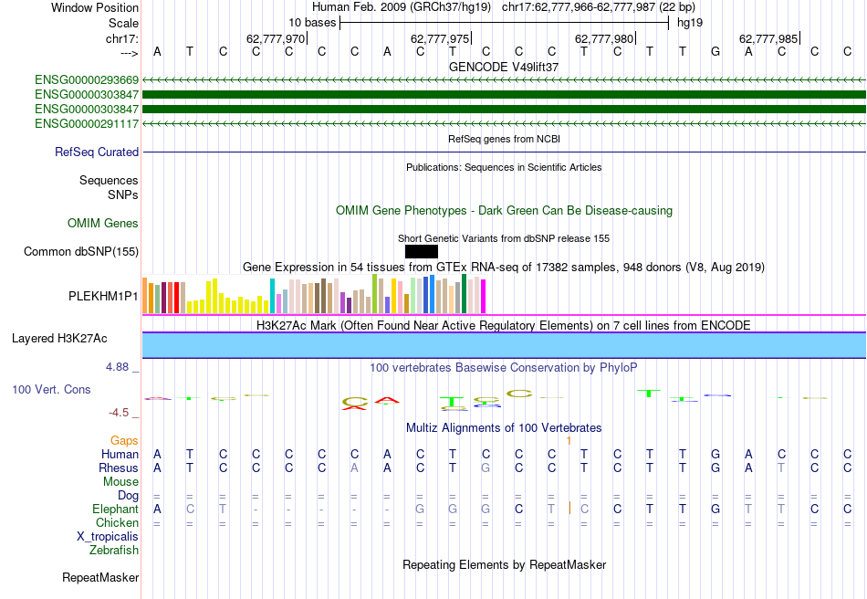This screenshot has height=599, width=867.
Task: Click the magenta bar in GTEx expression chart
Action: (484, 297)
